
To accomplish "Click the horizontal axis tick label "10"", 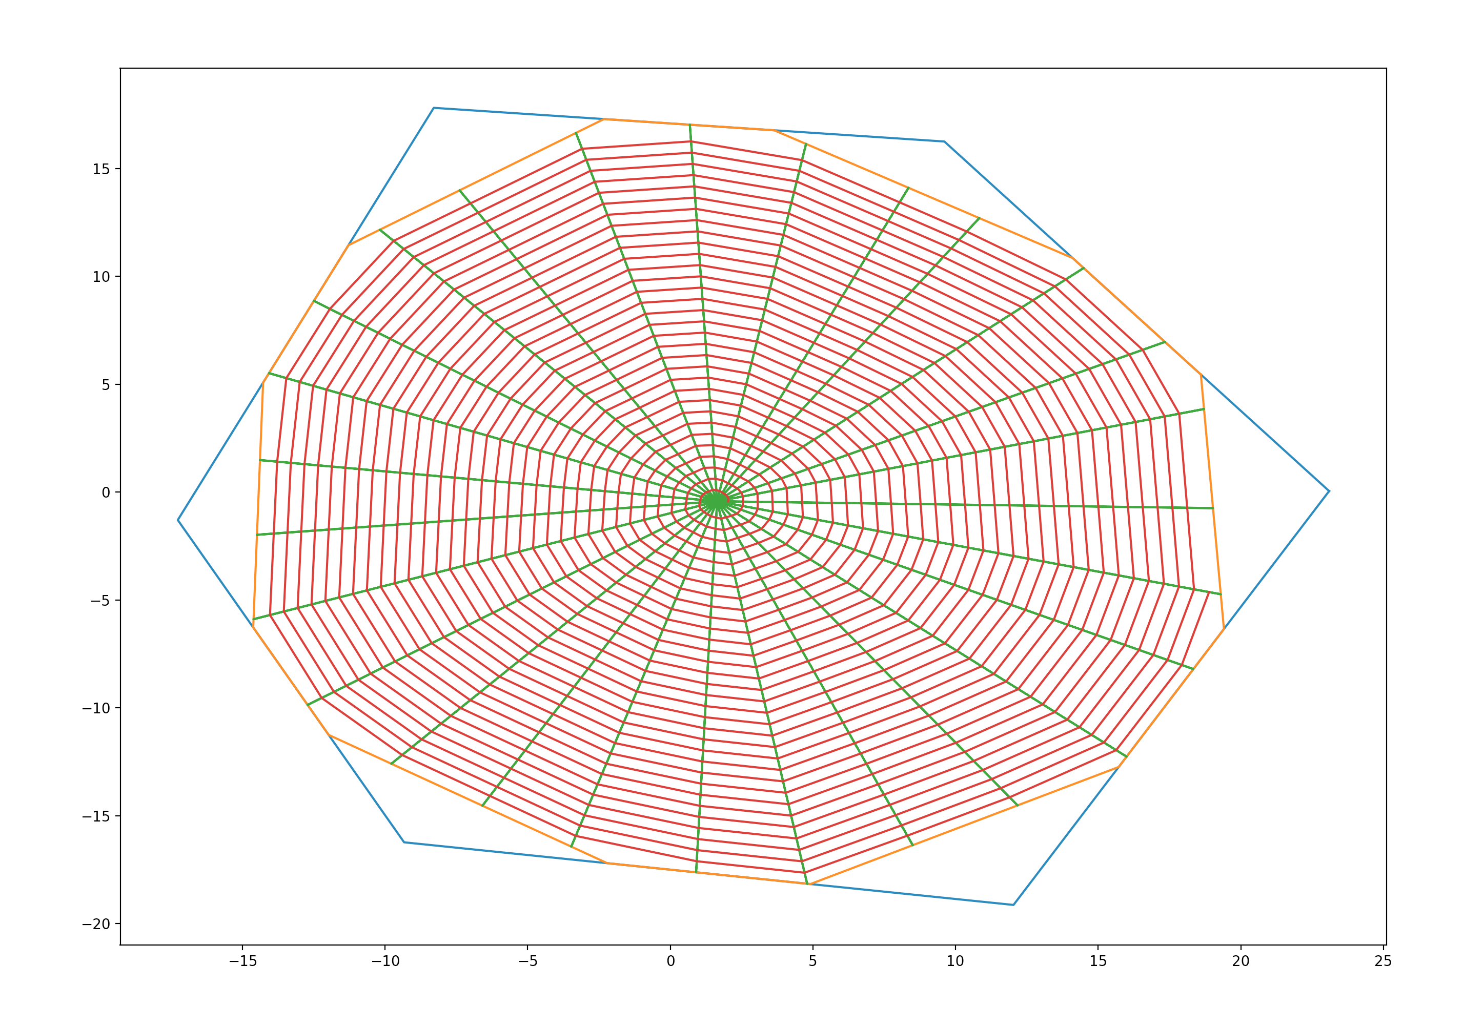I will point(955,962).
